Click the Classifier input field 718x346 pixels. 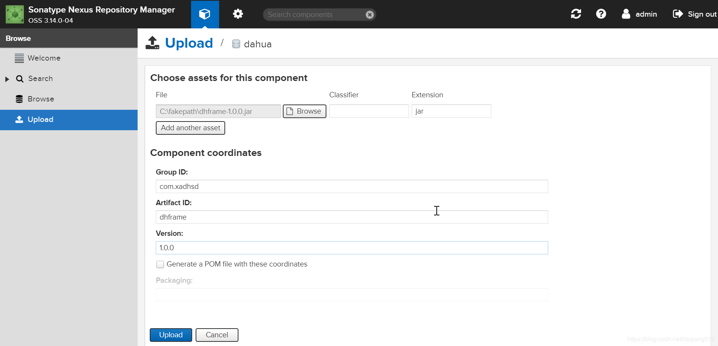pos(368,111)
